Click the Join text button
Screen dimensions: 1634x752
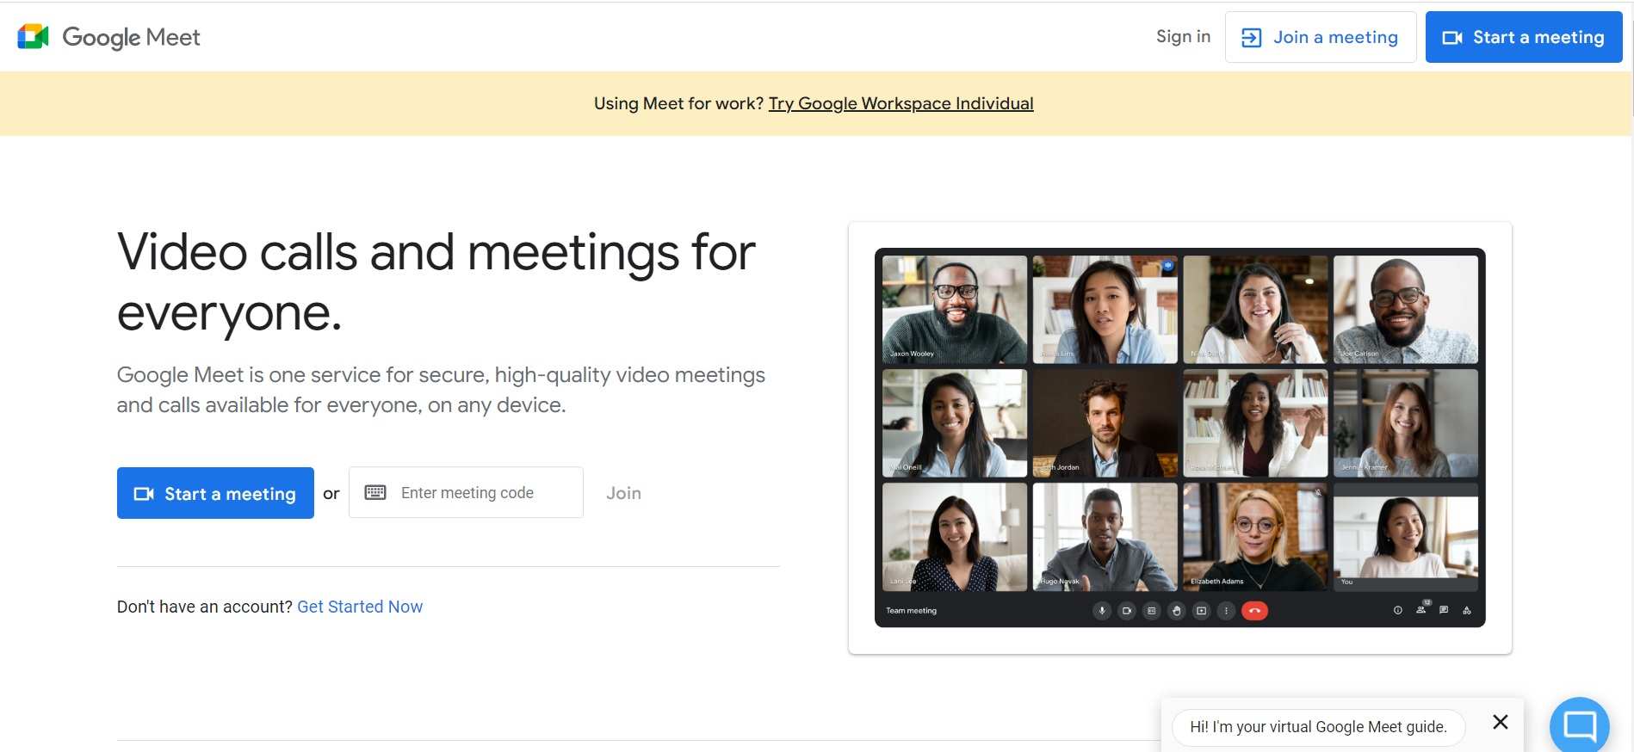(x=623, y=493)
